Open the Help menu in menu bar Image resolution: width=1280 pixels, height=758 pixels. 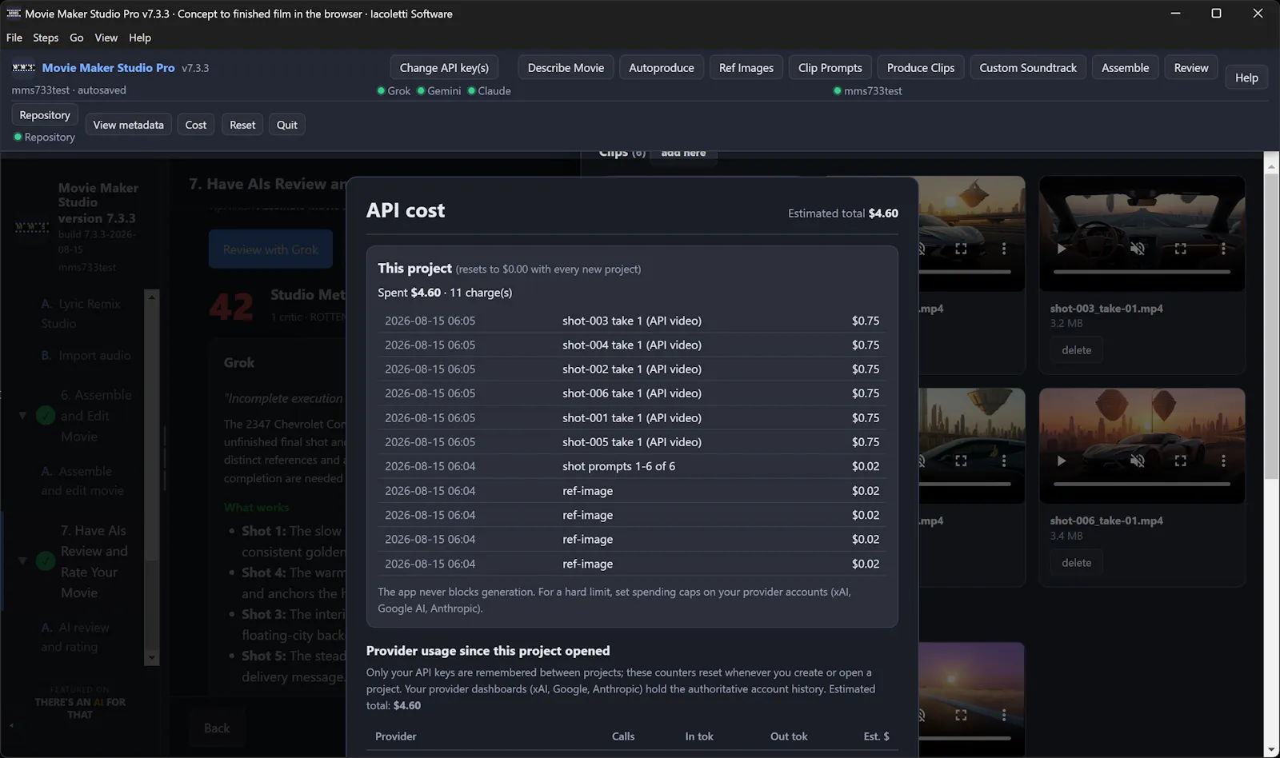click(140, 38)
